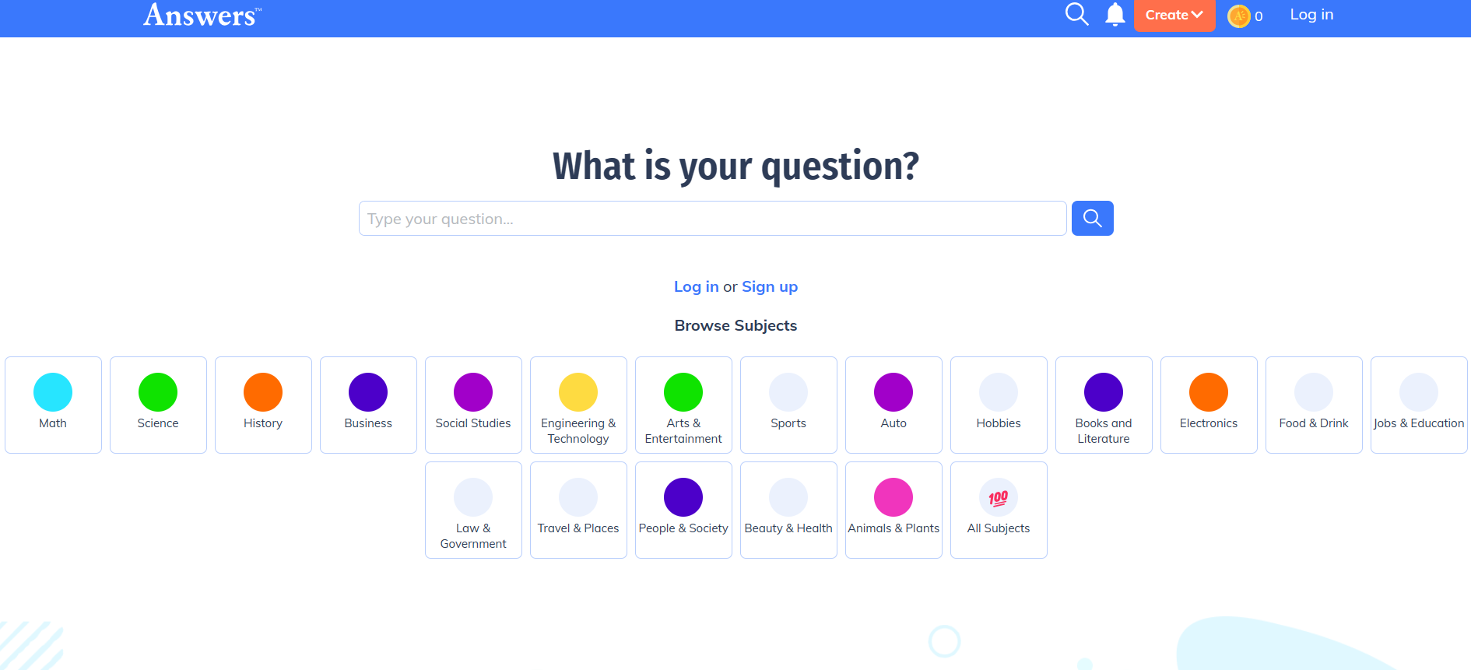Open the Sports category
The height and width of the screenshot is (670, 1471).
(x=788, y=404)
